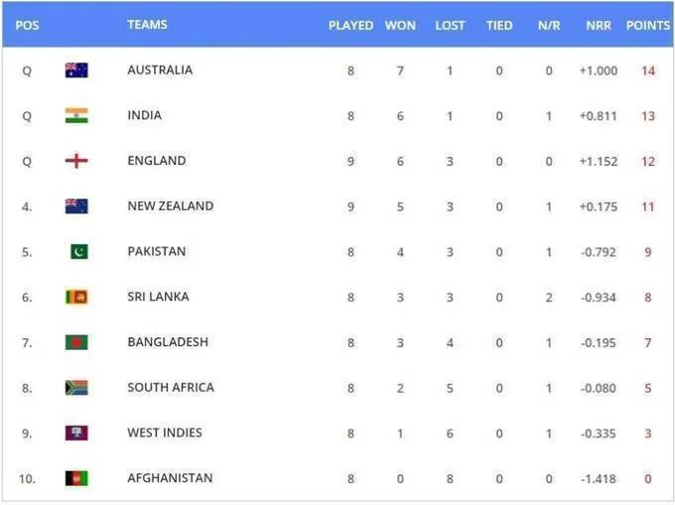Click the Australia flag icon
675x505 pixels.
pyautogui.click(x=76, y=70)
